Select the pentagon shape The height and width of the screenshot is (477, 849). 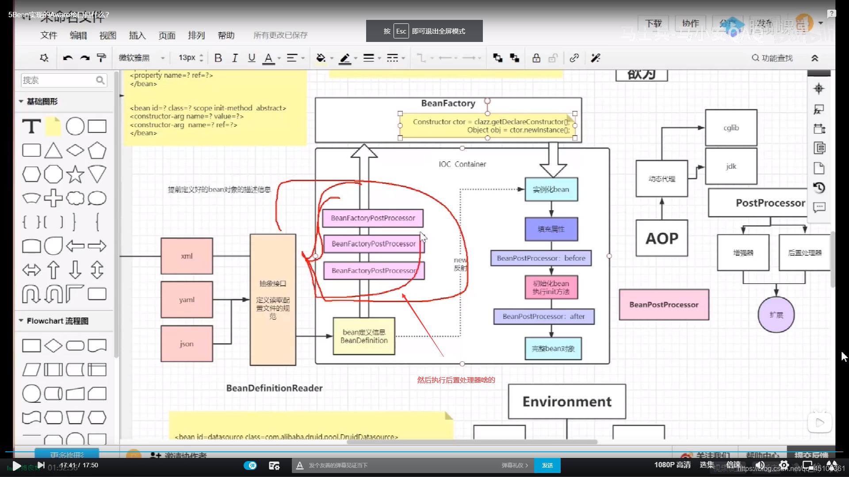point(97,150)
